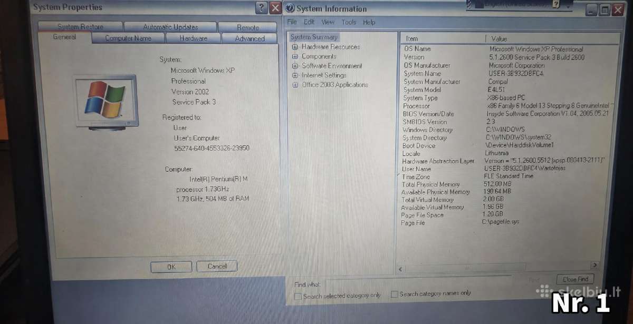Click the Value column header
The image size is (633, 324).
(x=553, y=38)
